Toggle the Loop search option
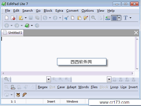This screenshot has height=106, width=141. click(114, 87)
